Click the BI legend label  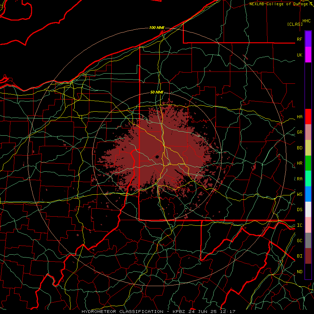[x=299, y=256]
